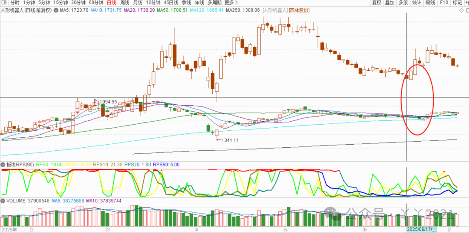The image size is (469, 233).
Task: Click the F10 company info button
Action: coord(444,3)
